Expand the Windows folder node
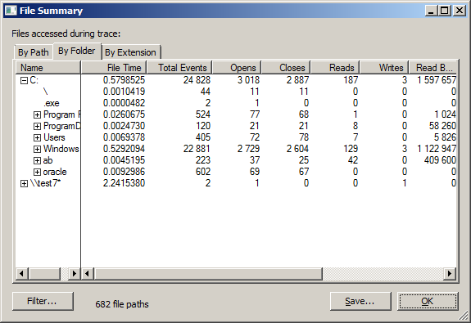Image resolution: width=471 pixels, height=323 pixels. pyautogui.click(x=37, y=149)
